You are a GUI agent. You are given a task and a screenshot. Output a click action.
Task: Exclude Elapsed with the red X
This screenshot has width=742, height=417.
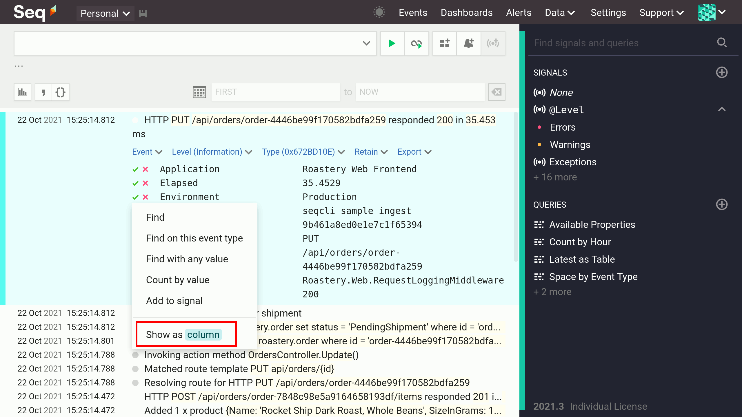pos(146,183)
